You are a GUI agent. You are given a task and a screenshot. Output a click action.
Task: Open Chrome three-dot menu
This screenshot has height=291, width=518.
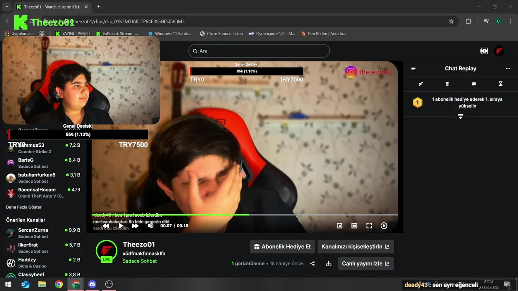511,21
